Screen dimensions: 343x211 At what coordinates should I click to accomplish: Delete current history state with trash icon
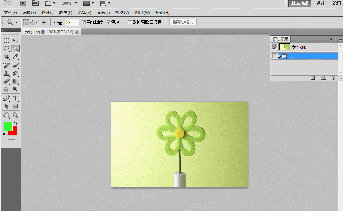(x=333, y=78)
